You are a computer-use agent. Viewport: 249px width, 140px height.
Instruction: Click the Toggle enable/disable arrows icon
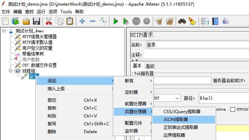(x=103, y=21)
